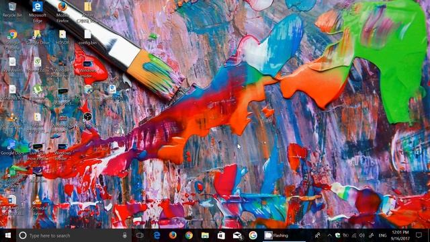Select the uTorrent desktop shortcut

coord(38,92)
